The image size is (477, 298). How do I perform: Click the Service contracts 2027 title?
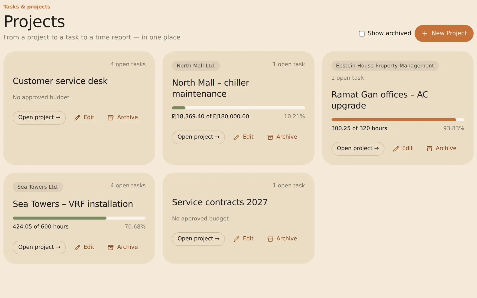tap(220, 202)
